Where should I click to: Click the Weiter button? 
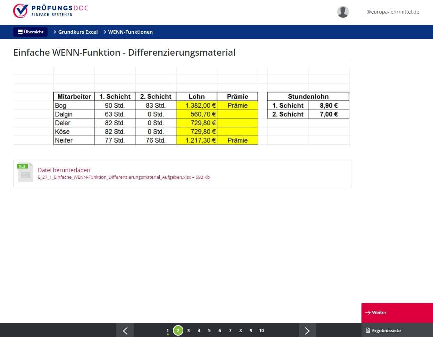pos(397,312)
